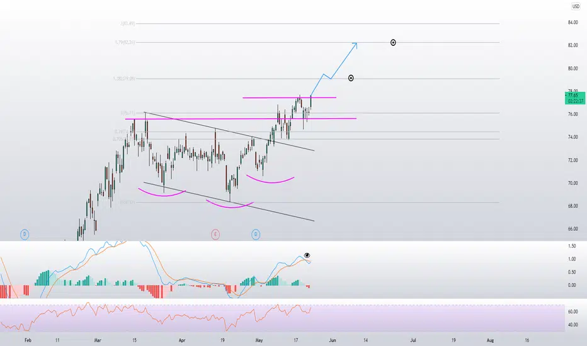Select the upper magenta resistance line
The image size is (587, 346).
pyautogui.click(x=289, y=98)
